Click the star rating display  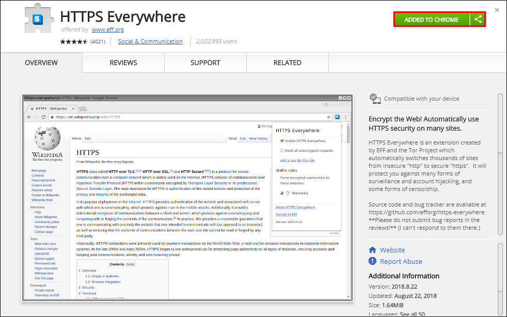click(74, 41)
